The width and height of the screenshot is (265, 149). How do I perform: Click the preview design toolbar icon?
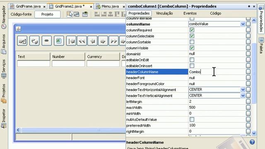tap(85, 14)
